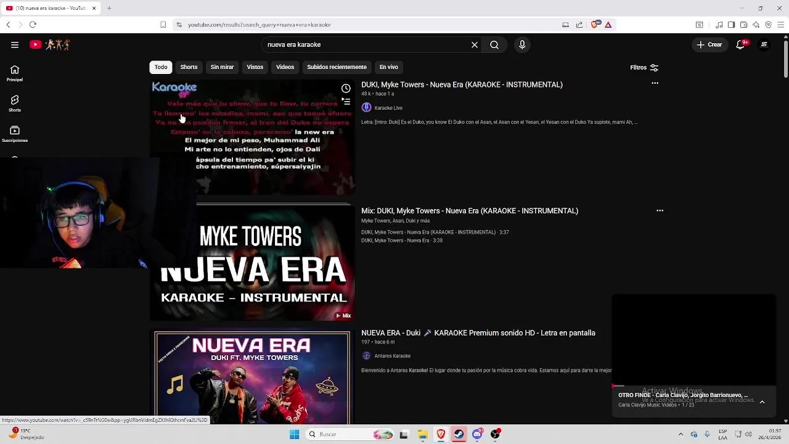Toggle the browser sidebar panel
This screenshot has height=444, width=789.
point(731,25)
